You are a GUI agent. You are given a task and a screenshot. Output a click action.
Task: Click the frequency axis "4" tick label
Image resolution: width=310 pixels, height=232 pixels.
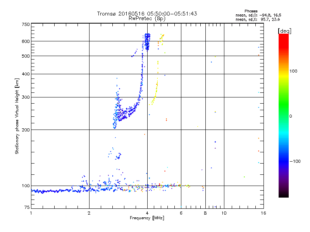tap(147, 213)
